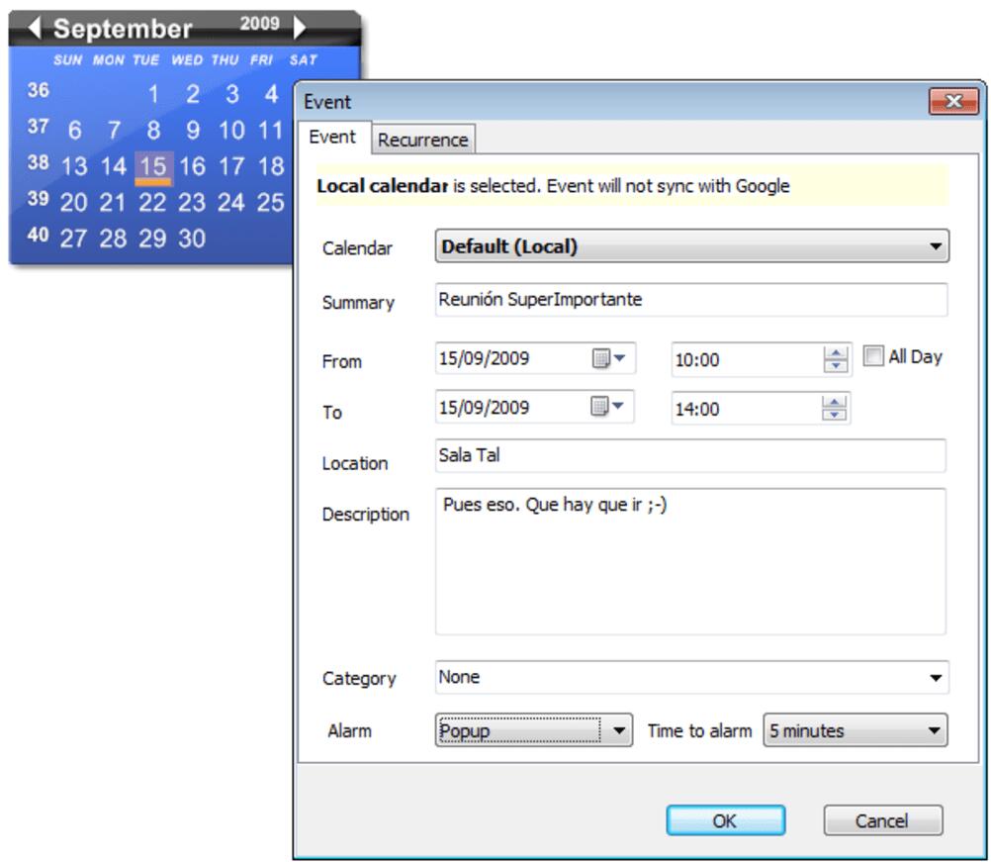
Task: Go to previous month in calendar
Action: tap(35, 29)
